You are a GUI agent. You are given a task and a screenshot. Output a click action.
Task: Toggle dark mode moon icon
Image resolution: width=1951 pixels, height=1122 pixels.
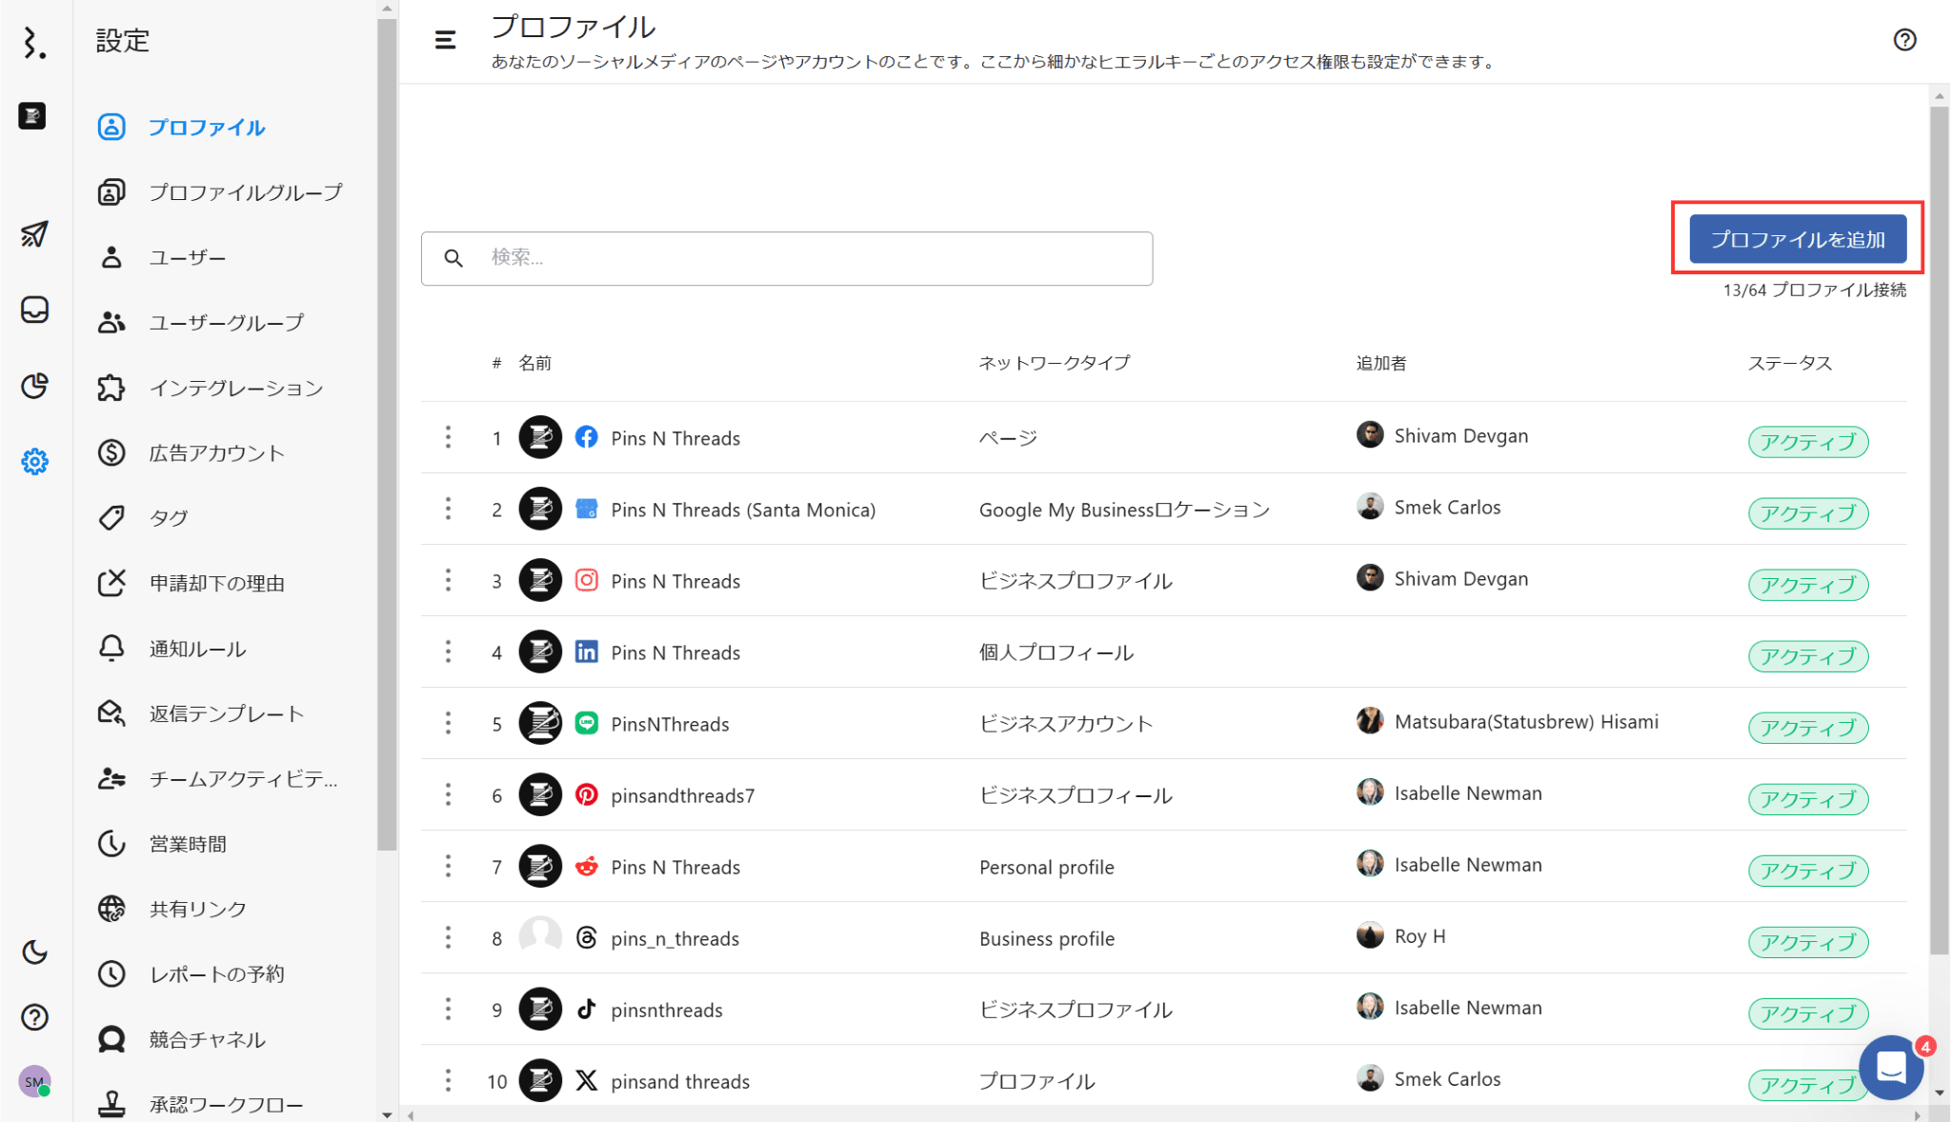34,952
